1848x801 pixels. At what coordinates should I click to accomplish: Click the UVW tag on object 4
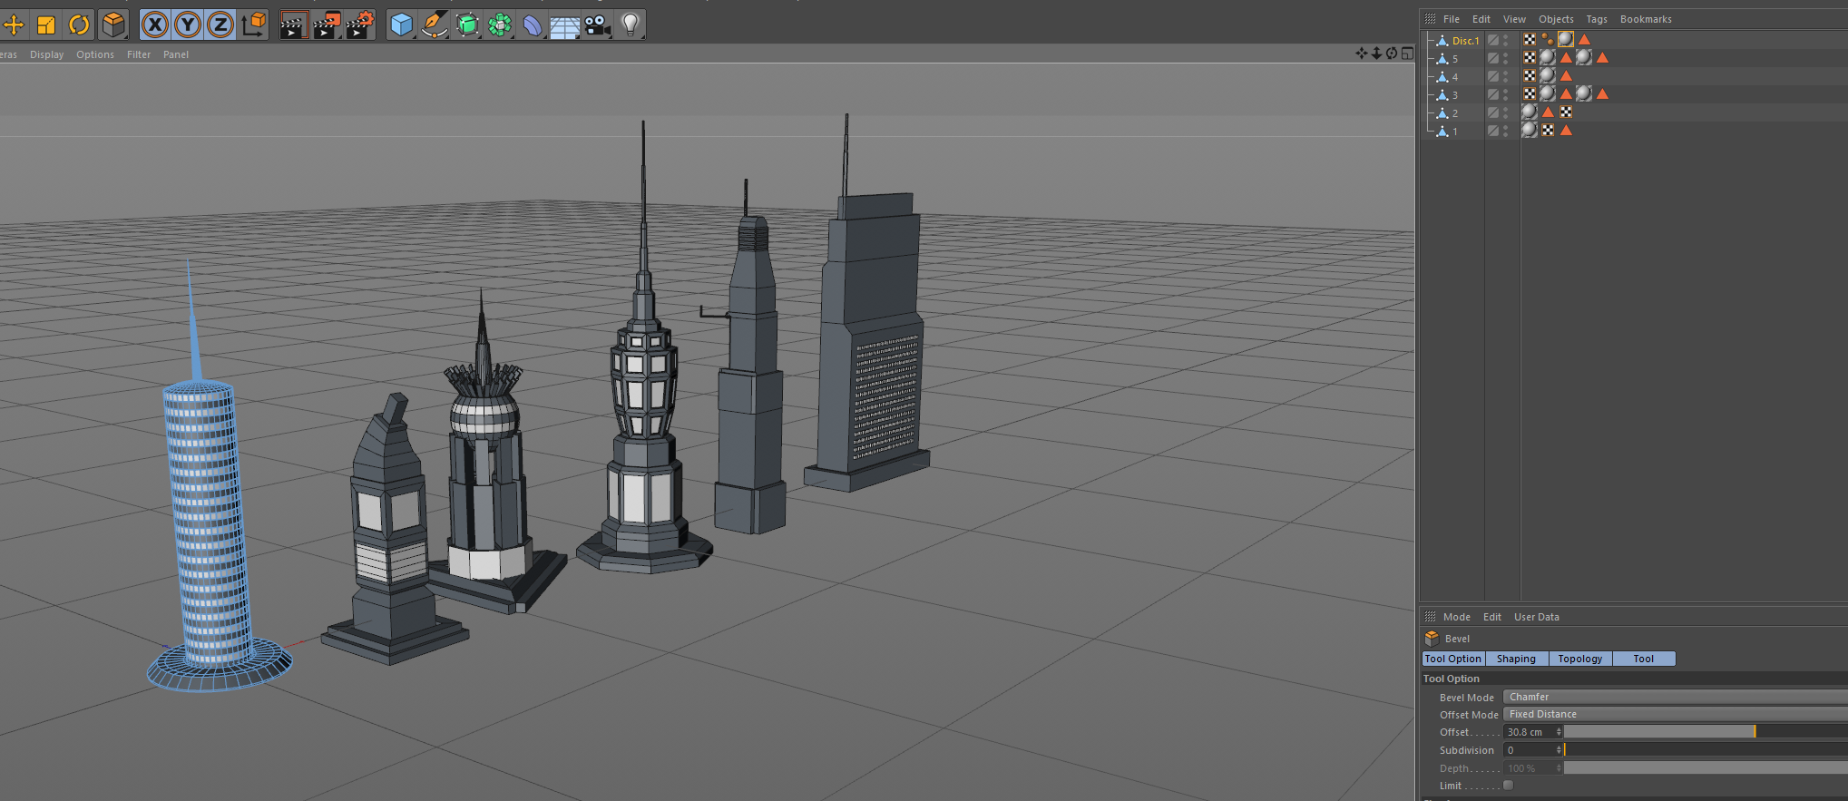click(x=1530, y=75)
